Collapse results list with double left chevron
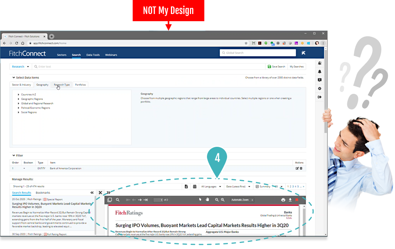The width and height of the screenshot is (395, 249). click(x=92, y=193)
